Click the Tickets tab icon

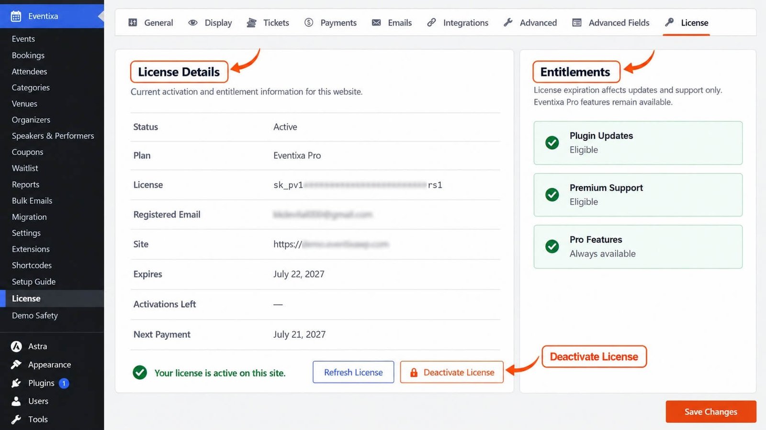point(251,22)
